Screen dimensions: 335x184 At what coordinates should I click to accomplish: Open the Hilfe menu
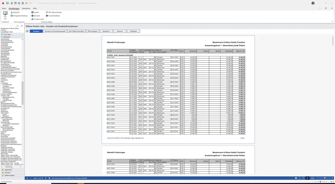pyautogui.click(x=35, y=8)
